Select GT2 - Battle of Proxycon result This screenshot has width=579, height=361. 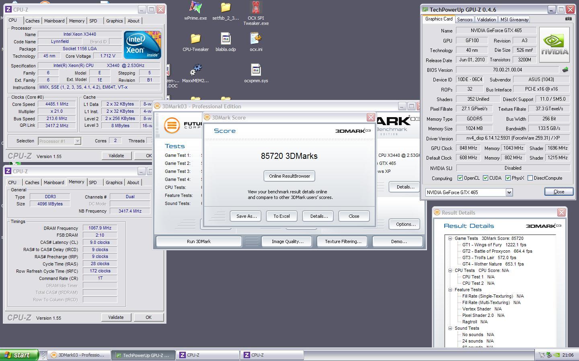pyautogui.click(x=497, y=251)
